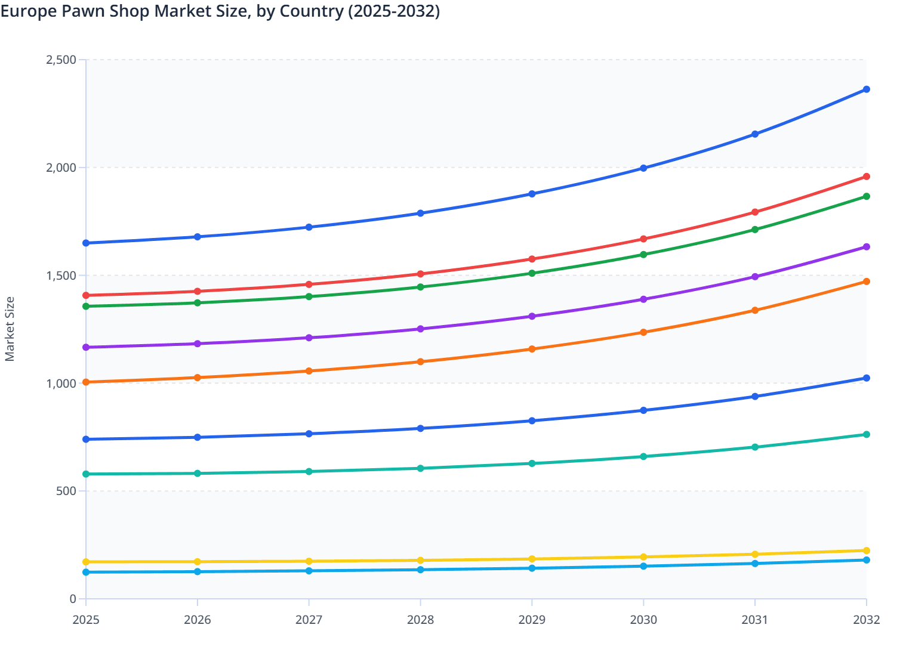
Task: Select the green line color marker at 2032
Action: (867, 196)
